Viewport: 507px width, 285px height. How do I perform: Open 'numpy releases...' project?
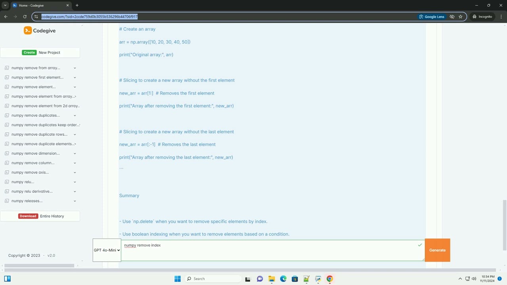(27, 201)
